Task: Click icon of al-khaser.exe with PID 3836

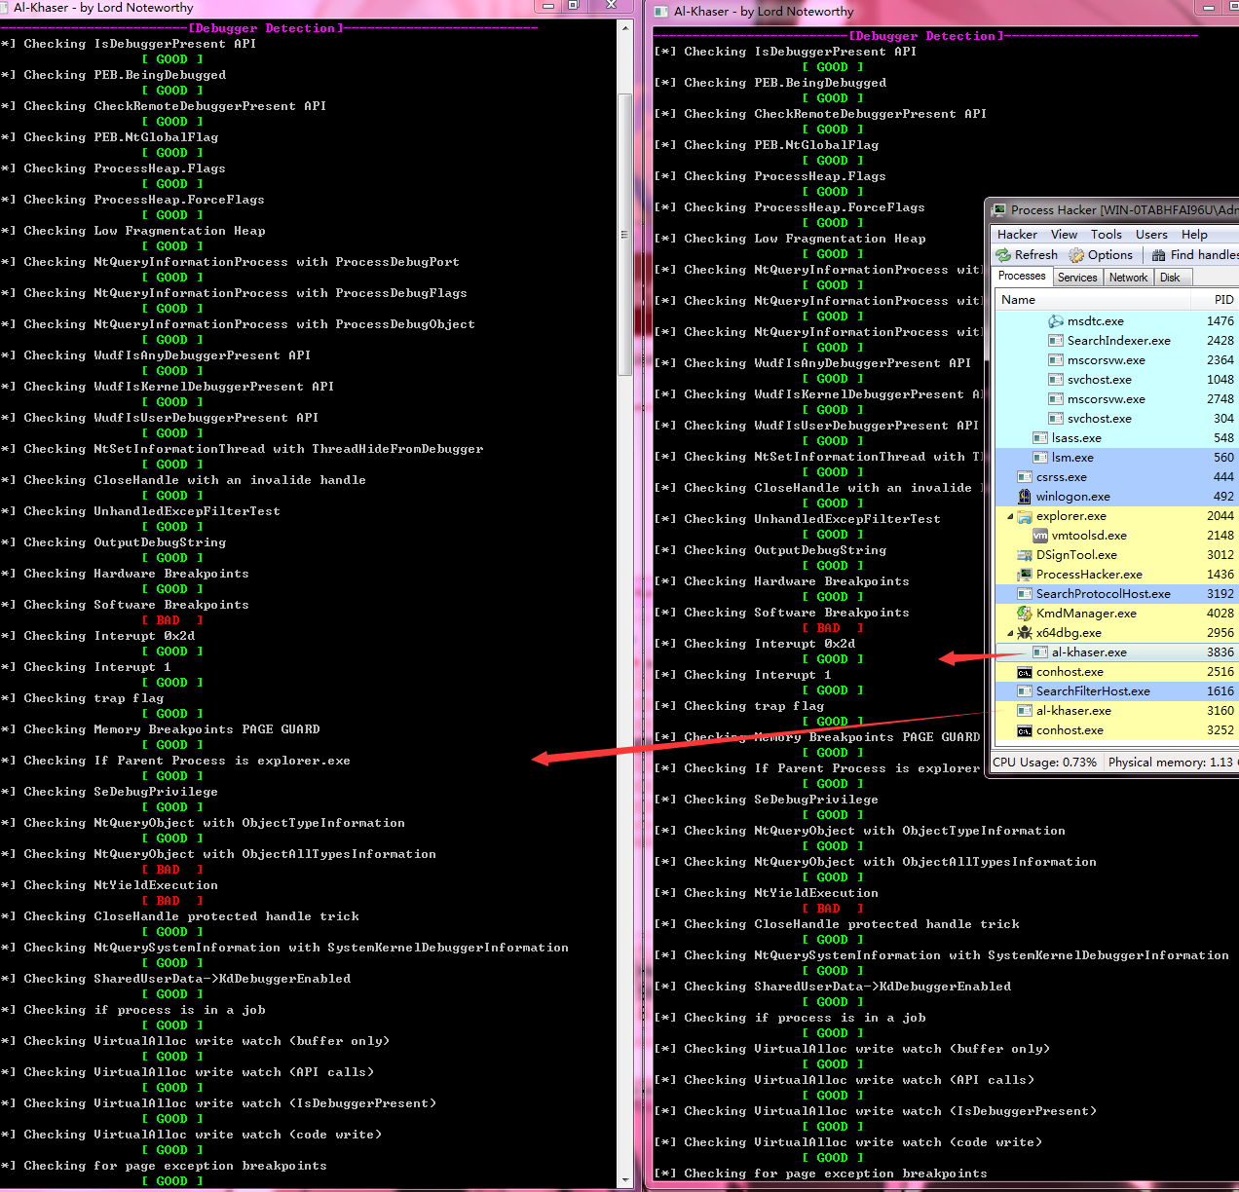Action: 1040,652
